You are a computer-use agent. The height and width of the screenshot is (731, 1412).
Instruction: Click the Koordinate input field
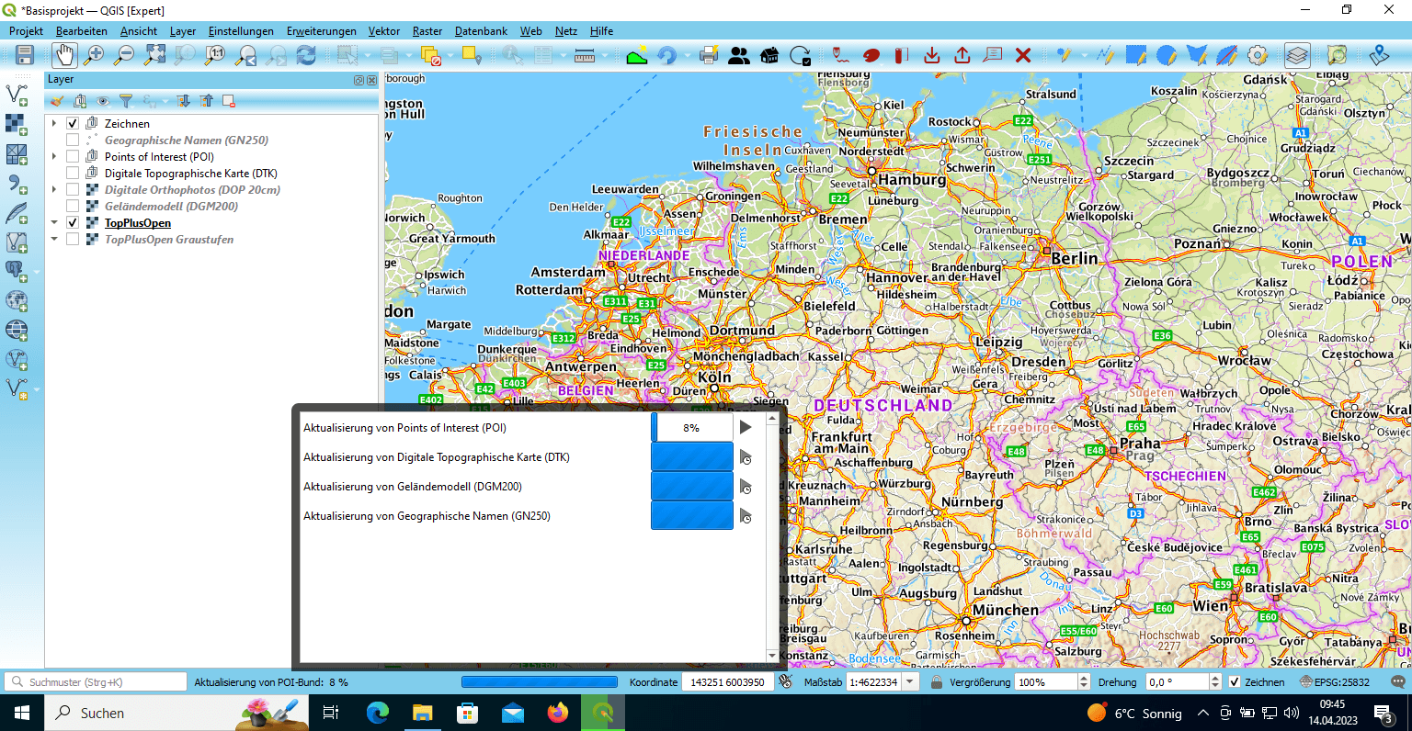click(727, 682)
